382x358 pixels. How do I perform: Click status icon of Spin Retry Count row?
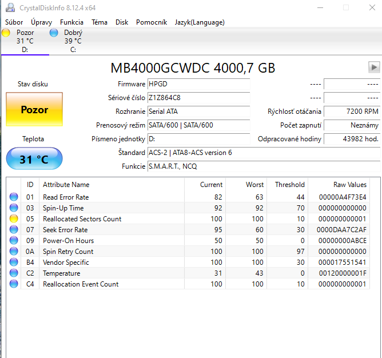point(14,251)
